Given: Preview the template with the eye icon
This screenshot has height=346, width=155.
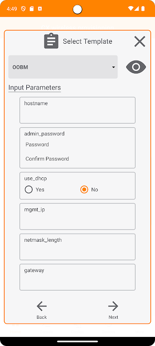Looking at the screenshot, I should point(136,67).
